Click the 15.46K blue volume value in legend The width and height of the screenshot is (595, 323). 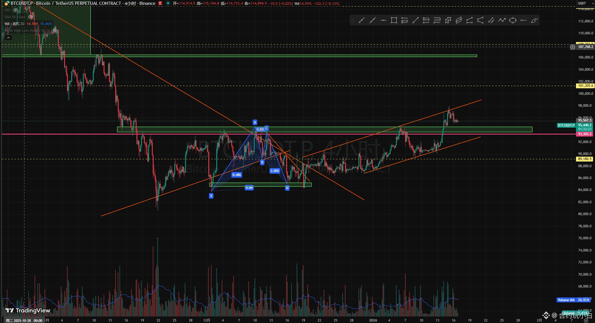46,24
